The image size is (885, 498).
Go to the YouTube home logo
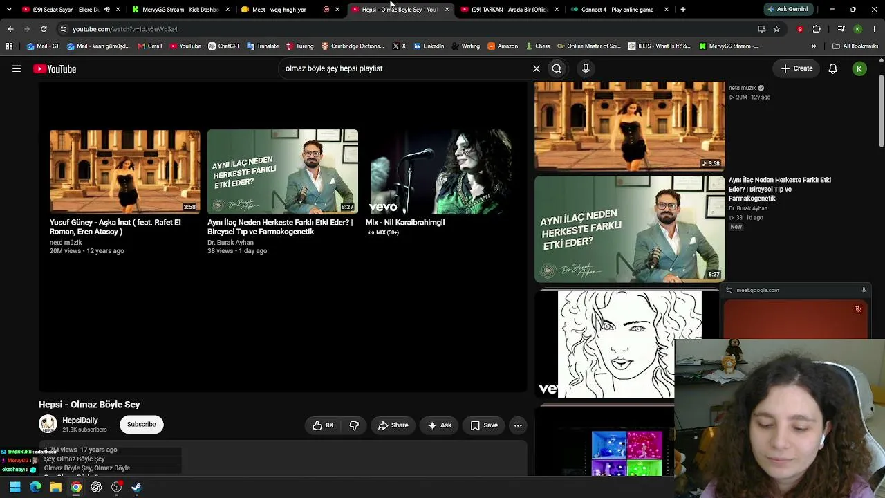(55, 68)
